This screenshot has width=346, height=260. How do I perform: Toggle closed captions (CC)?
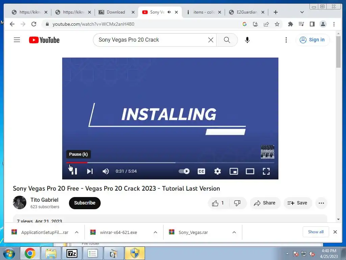[x=201, y=171]
